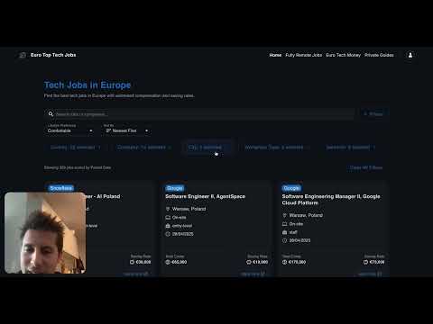Image resolution: width=433 pixels, height=324 pixels.
Task: Click the savings rate icon on AgentSpace card
Action: 249,262
